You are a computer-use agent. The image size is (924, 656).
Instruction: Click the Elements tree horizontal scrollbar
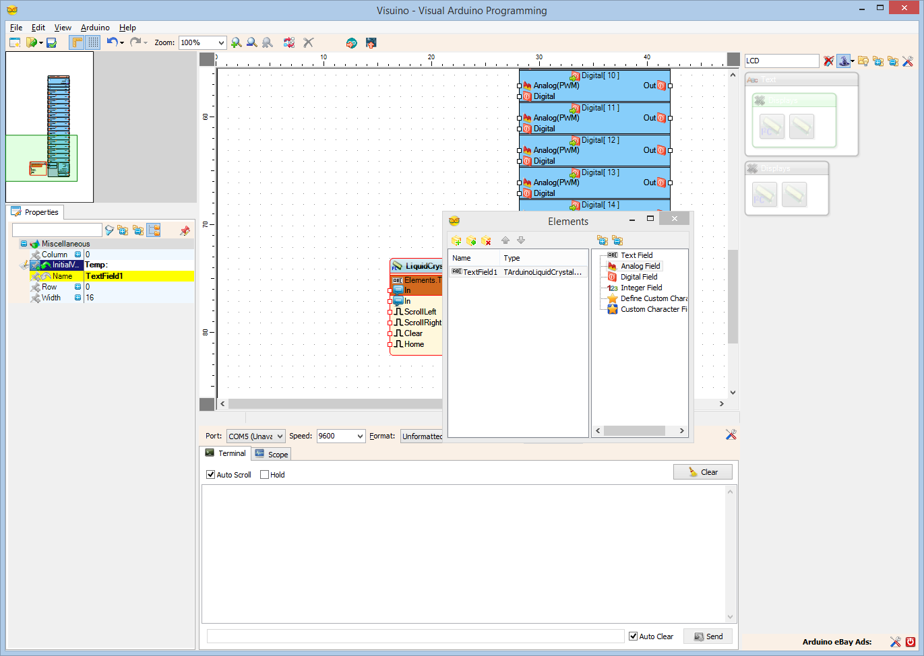(x=640, y=431)
